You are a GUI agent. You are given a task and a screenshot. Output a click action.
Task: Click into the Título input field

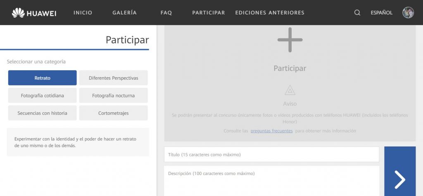point(271,155)
